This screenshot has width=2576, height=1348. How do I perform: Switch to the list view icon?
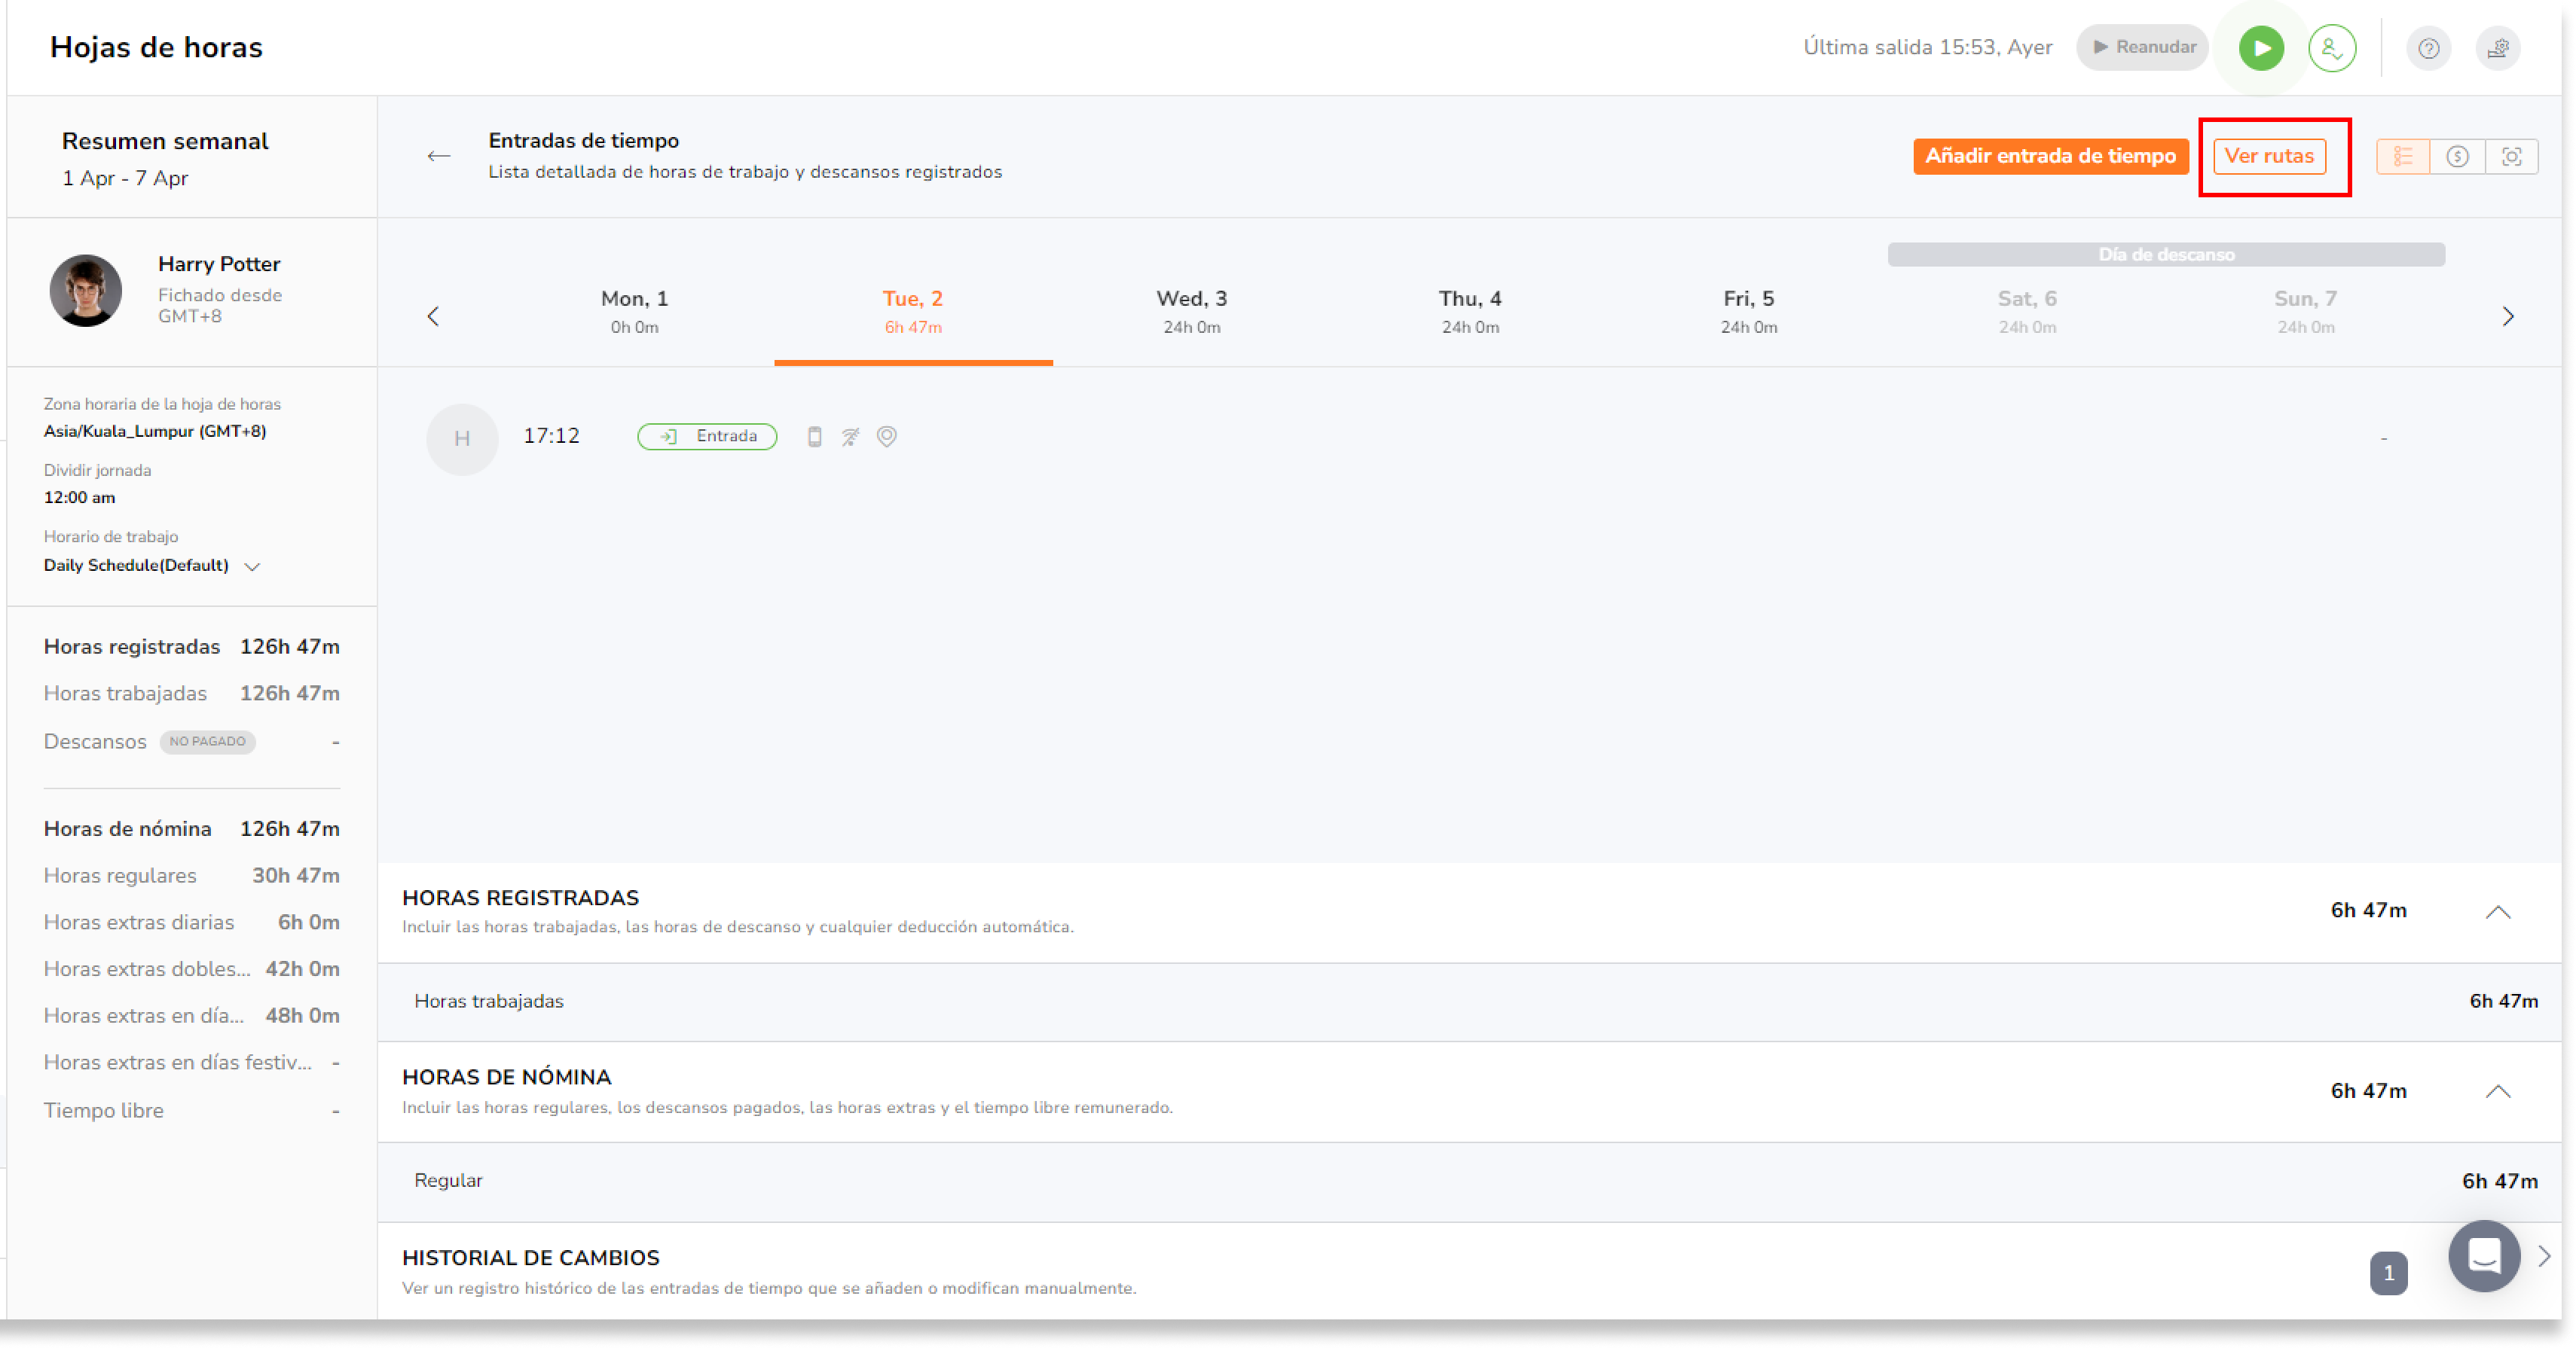tap(2403, 157)
